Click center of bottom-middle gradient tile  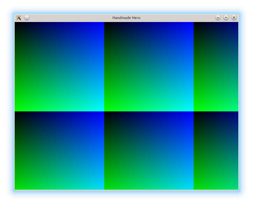[x=149, y=151]
